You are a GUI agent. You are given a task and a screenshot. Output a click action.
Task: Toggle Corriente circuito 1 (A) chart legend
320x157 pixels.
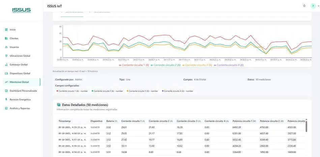(x=134, y=65)
